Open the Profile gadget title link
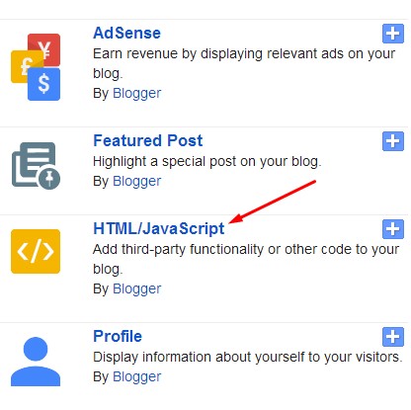 tap(118, 336)
